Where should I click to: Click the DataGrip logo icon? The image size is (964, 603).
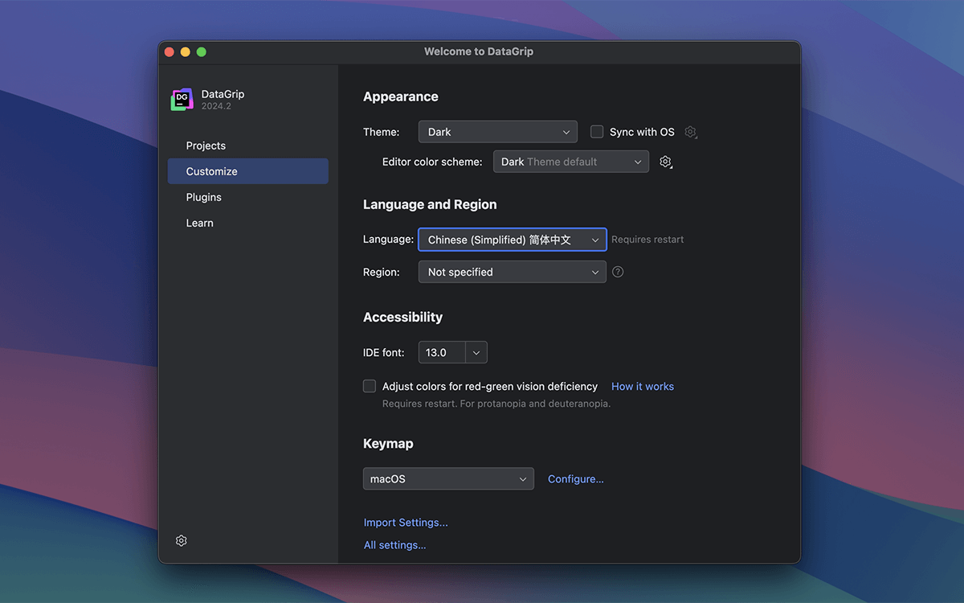click(x=182, y=100)
